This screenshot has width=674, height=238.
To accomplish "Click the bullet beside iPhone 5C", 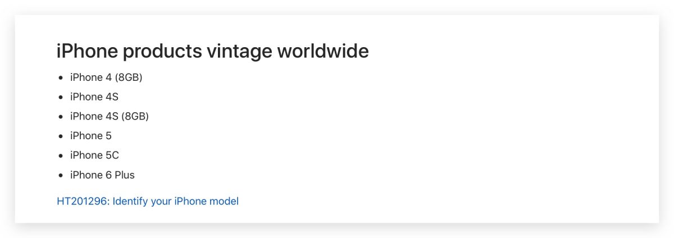I will [x=61, y=156].
